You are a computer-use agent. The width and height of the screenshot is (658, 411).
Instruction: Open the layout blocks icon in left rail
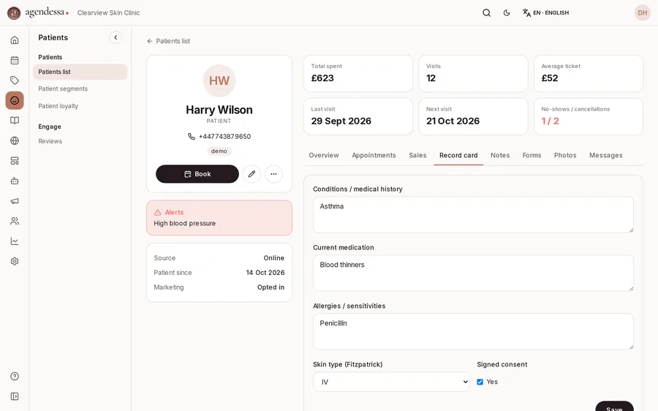coord(15,161)
